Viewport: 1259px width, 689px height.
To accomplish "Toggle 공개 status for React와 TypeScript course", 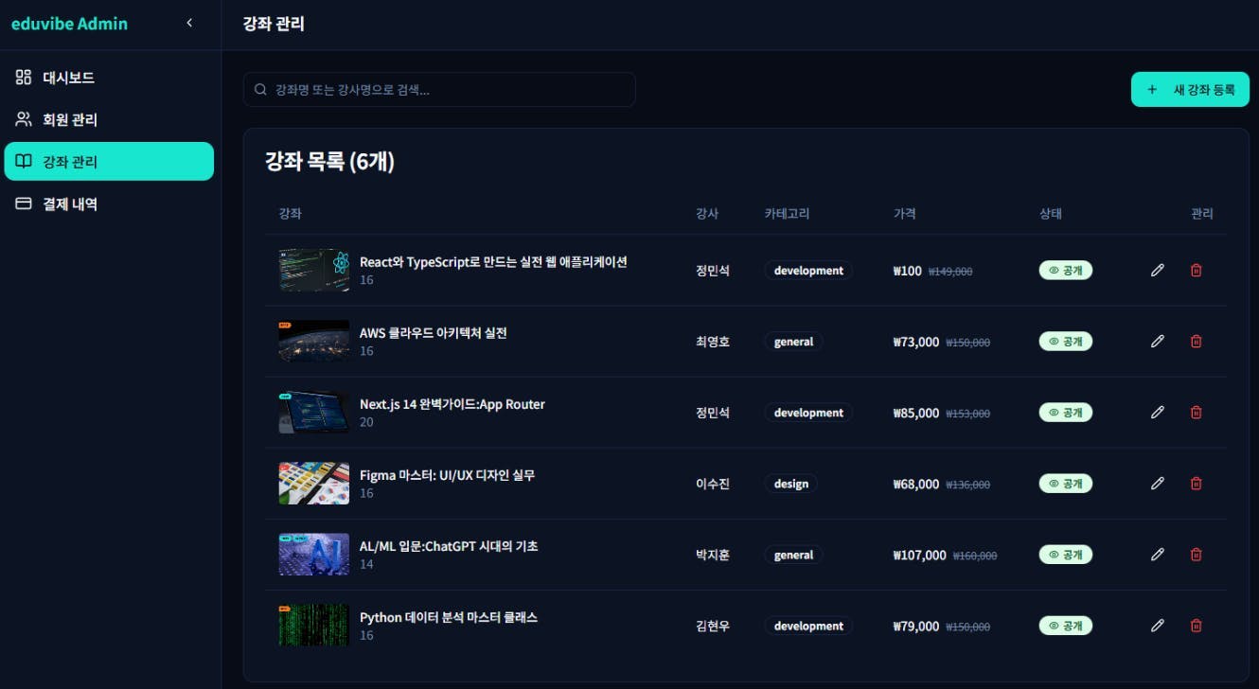I will coord(1066,271).
